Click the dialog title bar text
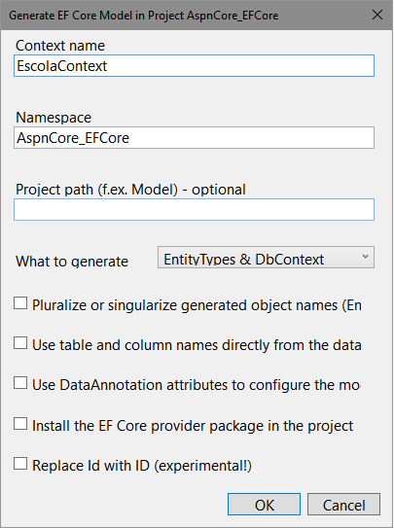This screenshot has width=394, height=528. pyautogui.click(x=144, y=16)
